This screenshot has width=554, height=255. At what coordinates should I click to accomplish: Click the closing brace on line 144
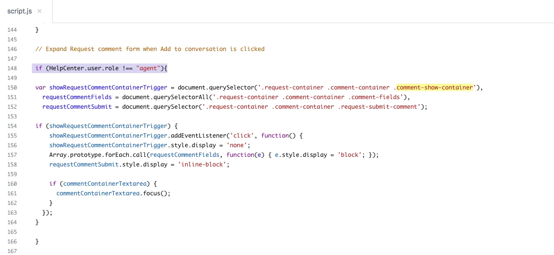pos(37,30)
